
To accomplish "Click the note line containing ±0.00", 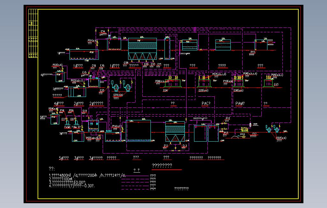I will click(67, 182).
